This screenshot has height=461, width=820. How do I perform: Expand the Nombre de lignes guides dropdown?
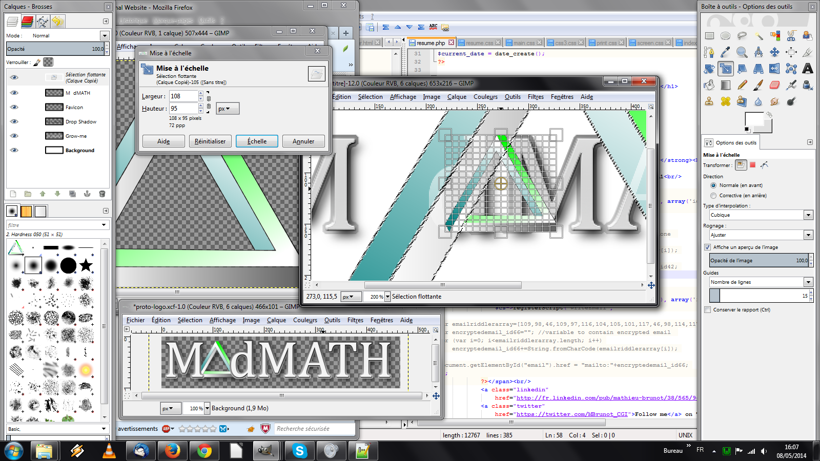pos(808,282)
